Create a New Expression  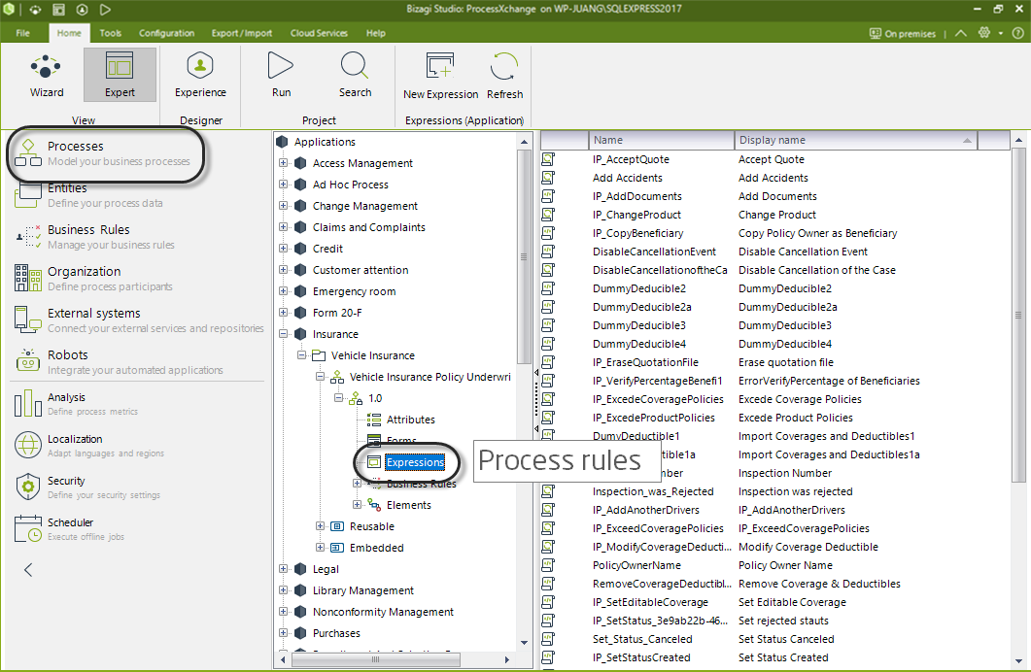coord(440,76)
